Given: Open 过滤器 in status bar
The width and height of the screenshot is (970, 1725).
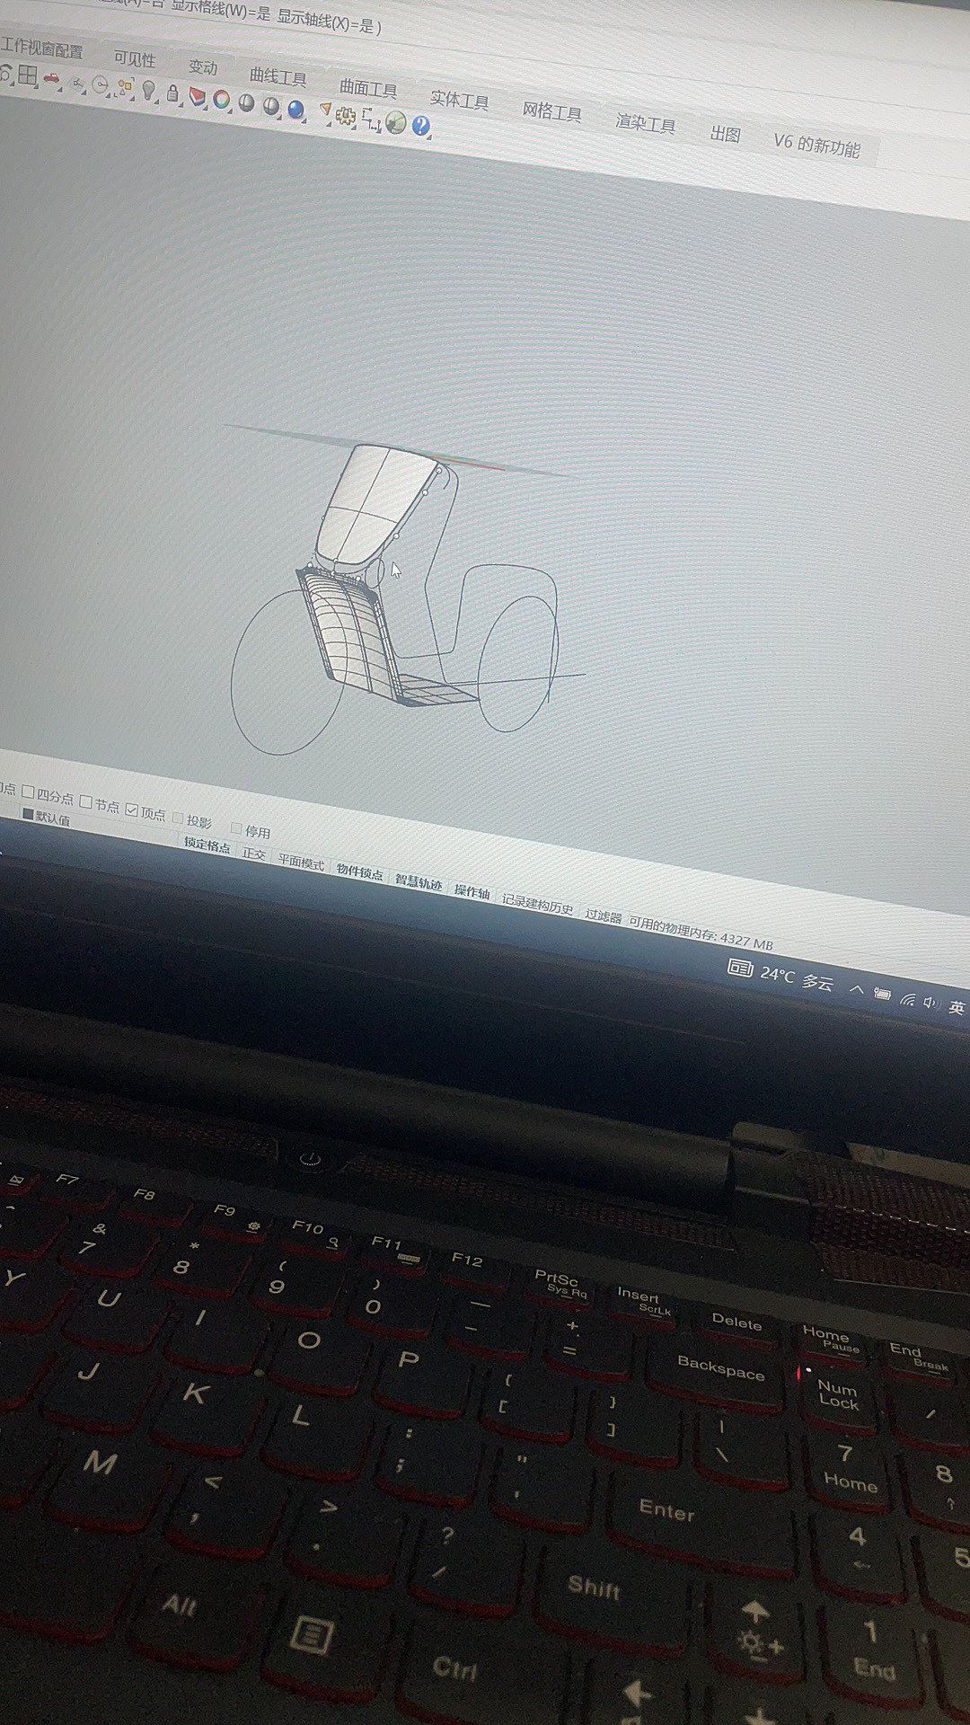Looking at the screenshot, I should [x=604, y=916].
